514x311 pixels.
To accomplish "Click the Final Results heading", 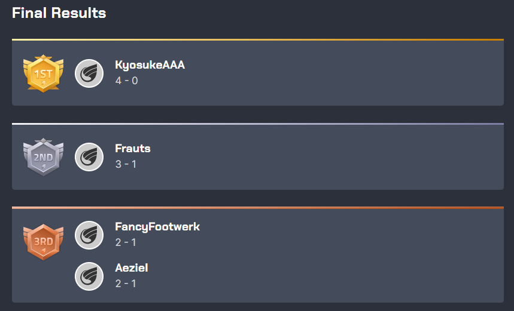I will click(59, 13).
